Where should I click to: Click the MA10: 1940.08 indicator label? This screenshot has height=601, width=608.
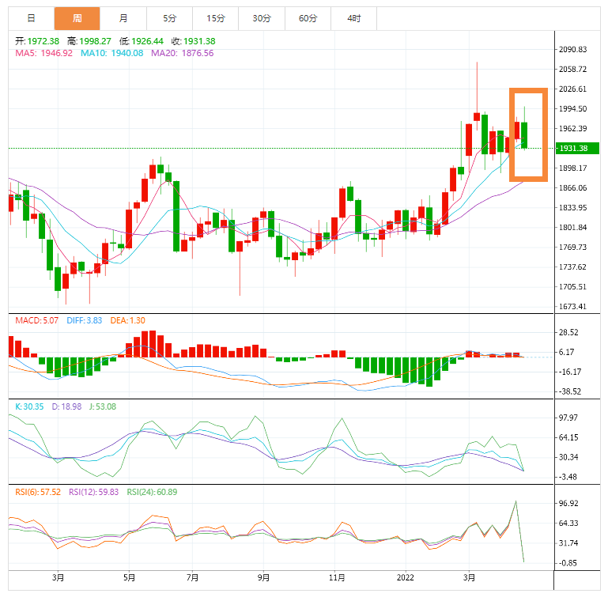(111, 53)
